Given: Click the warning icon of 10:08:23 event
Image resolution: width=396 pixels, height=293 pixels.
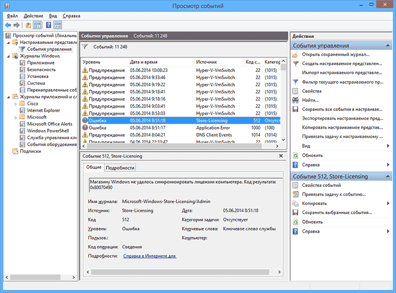Looking at the screenshot, I should click(85, 70).
